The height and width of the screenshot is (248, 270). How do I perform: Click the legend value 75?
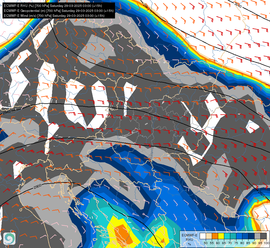pyautogui.click(x=236, y=243)
